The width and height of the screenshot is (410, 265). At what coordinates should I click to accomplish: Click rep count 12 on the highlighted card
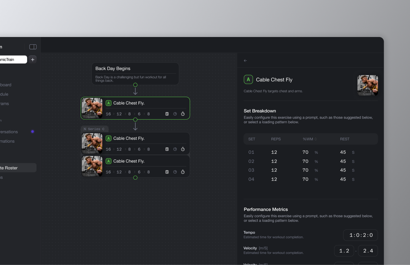pyautogui.click(x=119, y=114)
